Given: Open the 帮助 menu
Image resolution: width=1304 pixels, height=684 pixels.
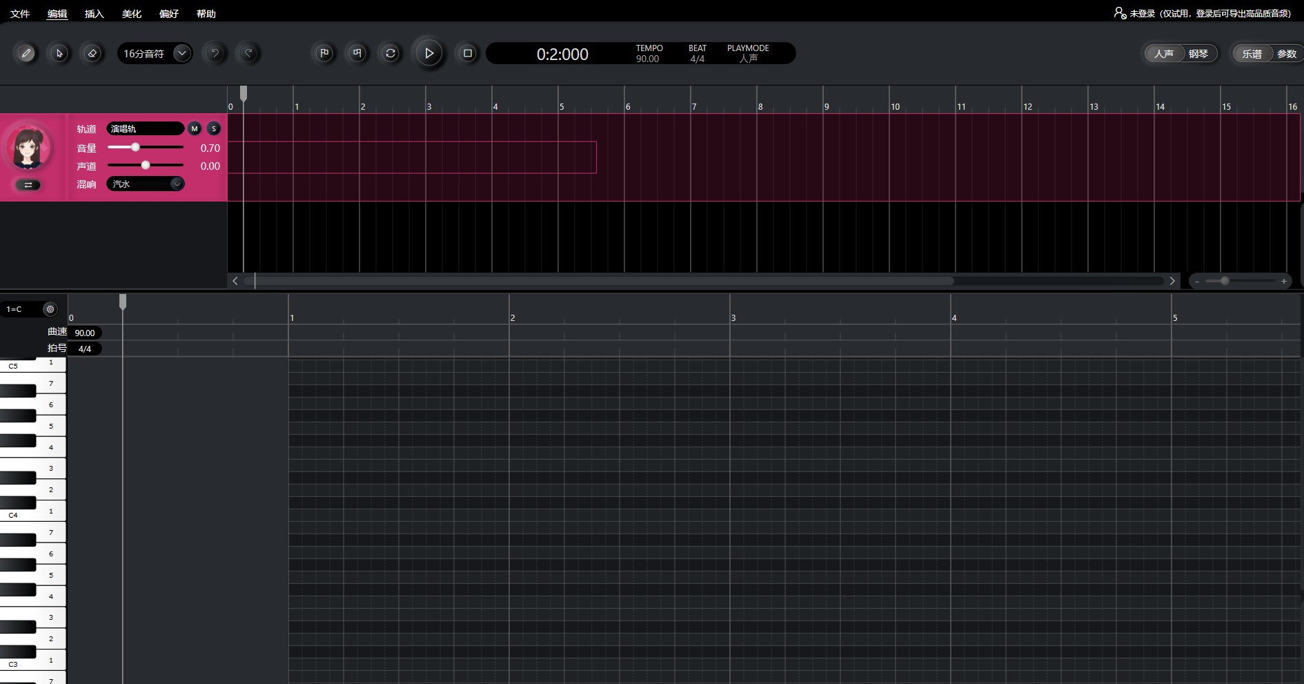Looking at the screenshot, I should tap(206, 14).
